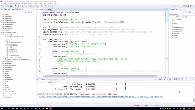Collapse the load_data function fold marker
Viewport: 195px width, 110px height.
42,39
